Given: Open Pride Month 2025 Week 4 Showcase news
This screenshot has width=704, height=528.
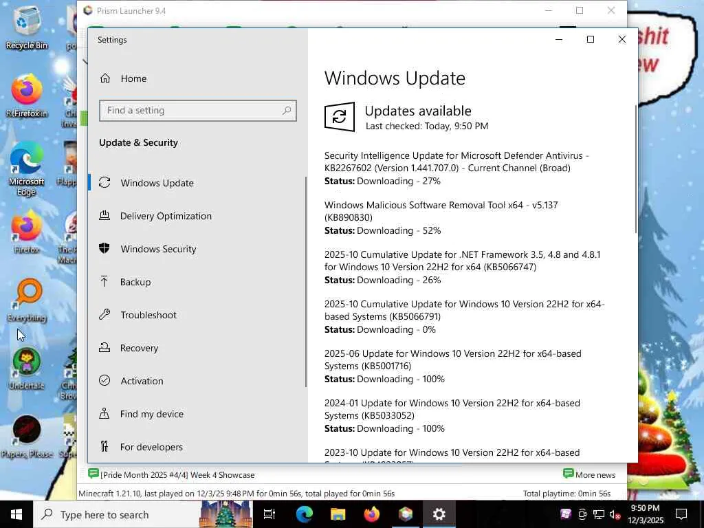Looking at the screenshot, I should 171,474.
